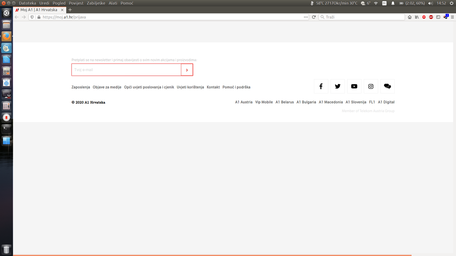Go forward with the browser forward arrow

[24, 17]
